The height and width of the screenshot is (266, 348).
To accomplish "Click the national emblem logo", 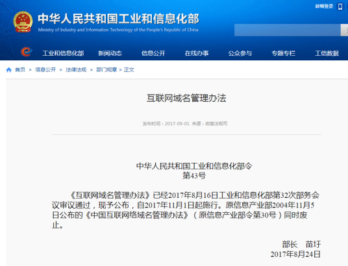I will click(x=23, y=22).
